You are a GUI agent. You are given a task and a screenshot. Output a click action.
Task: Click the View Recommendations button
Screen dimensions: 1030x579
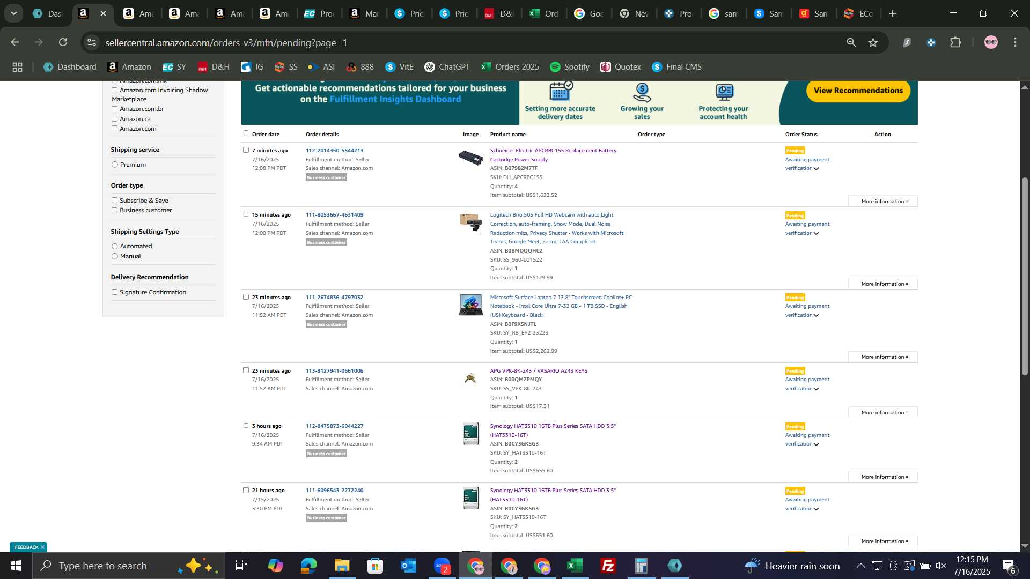coord(858,91)
